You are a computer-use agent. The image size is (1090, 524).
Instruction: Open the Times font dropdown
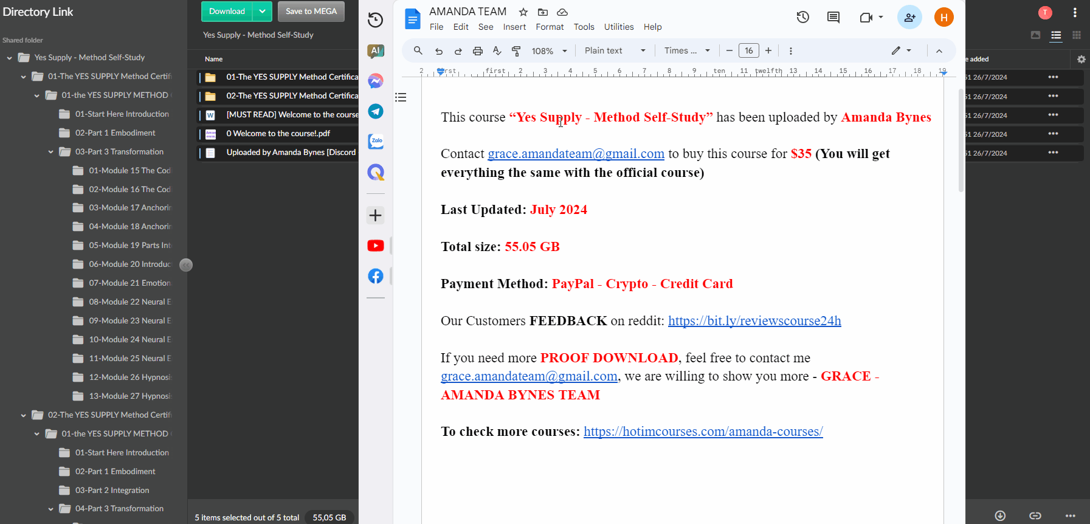(687, 51)
